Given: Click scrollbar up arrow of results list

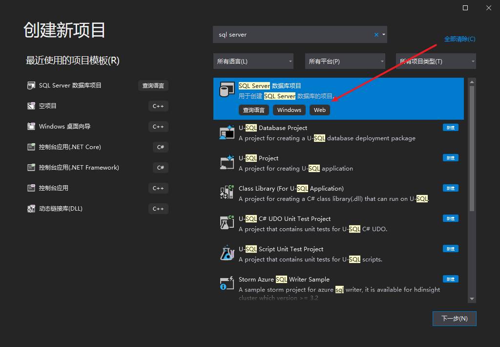Looking at the screenshot, I should coord(472,82).
